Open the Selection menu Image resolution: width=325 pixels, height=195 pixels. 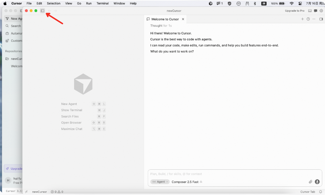coord(54,3)
